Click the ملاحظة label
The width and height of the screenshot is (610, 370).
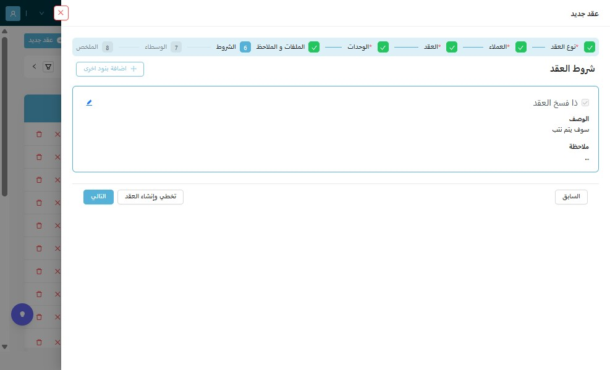[x=579, y=146]
